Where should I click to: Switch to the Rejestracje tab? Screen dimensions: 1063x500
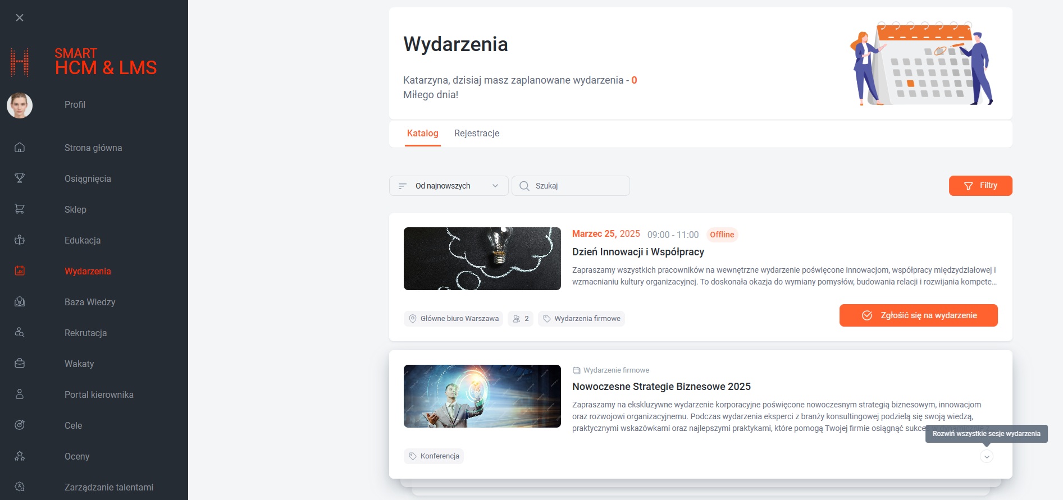point(476,134)
